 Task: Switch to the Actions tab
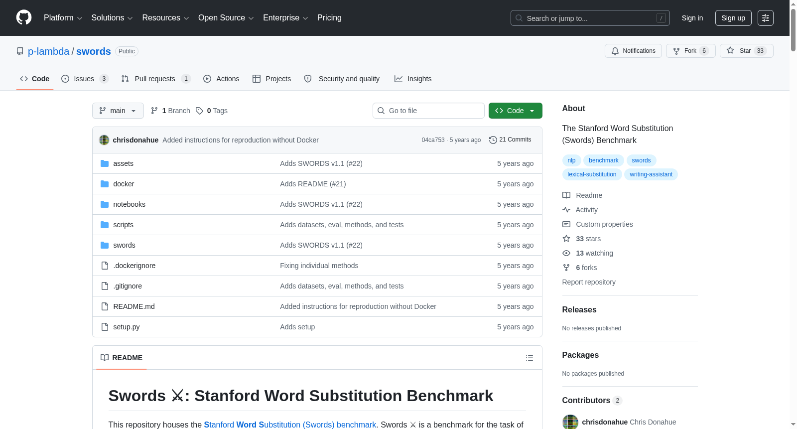point(221,79)
